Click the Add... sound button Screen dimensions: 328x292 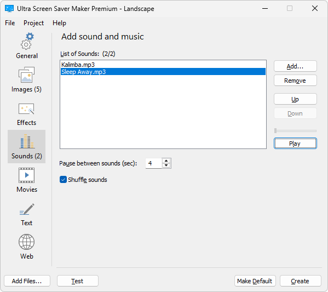pyautogui.click(x=295, y=66)
